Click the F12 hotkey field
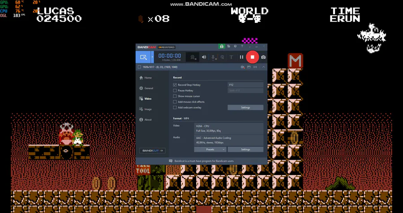This screenshot has height=213, width=403. click(245, 85)
